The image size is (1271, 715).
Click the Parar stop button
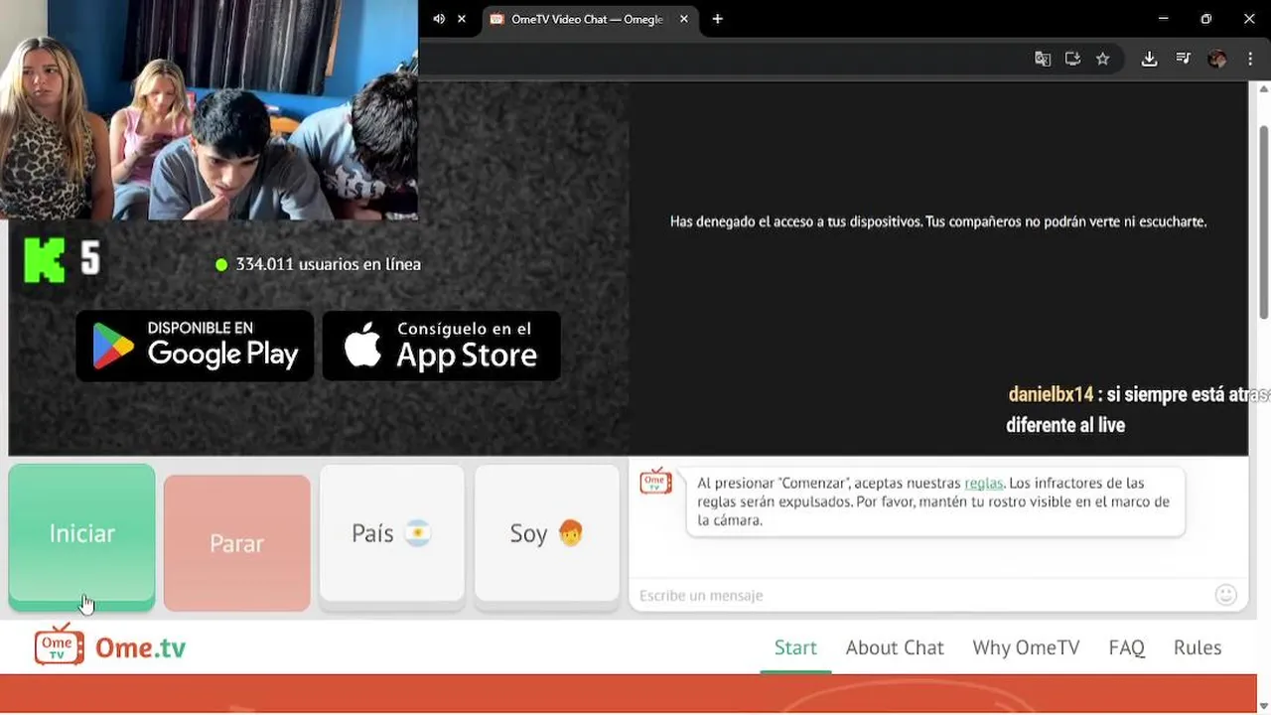pyautogui.click(x=236, y=542)
